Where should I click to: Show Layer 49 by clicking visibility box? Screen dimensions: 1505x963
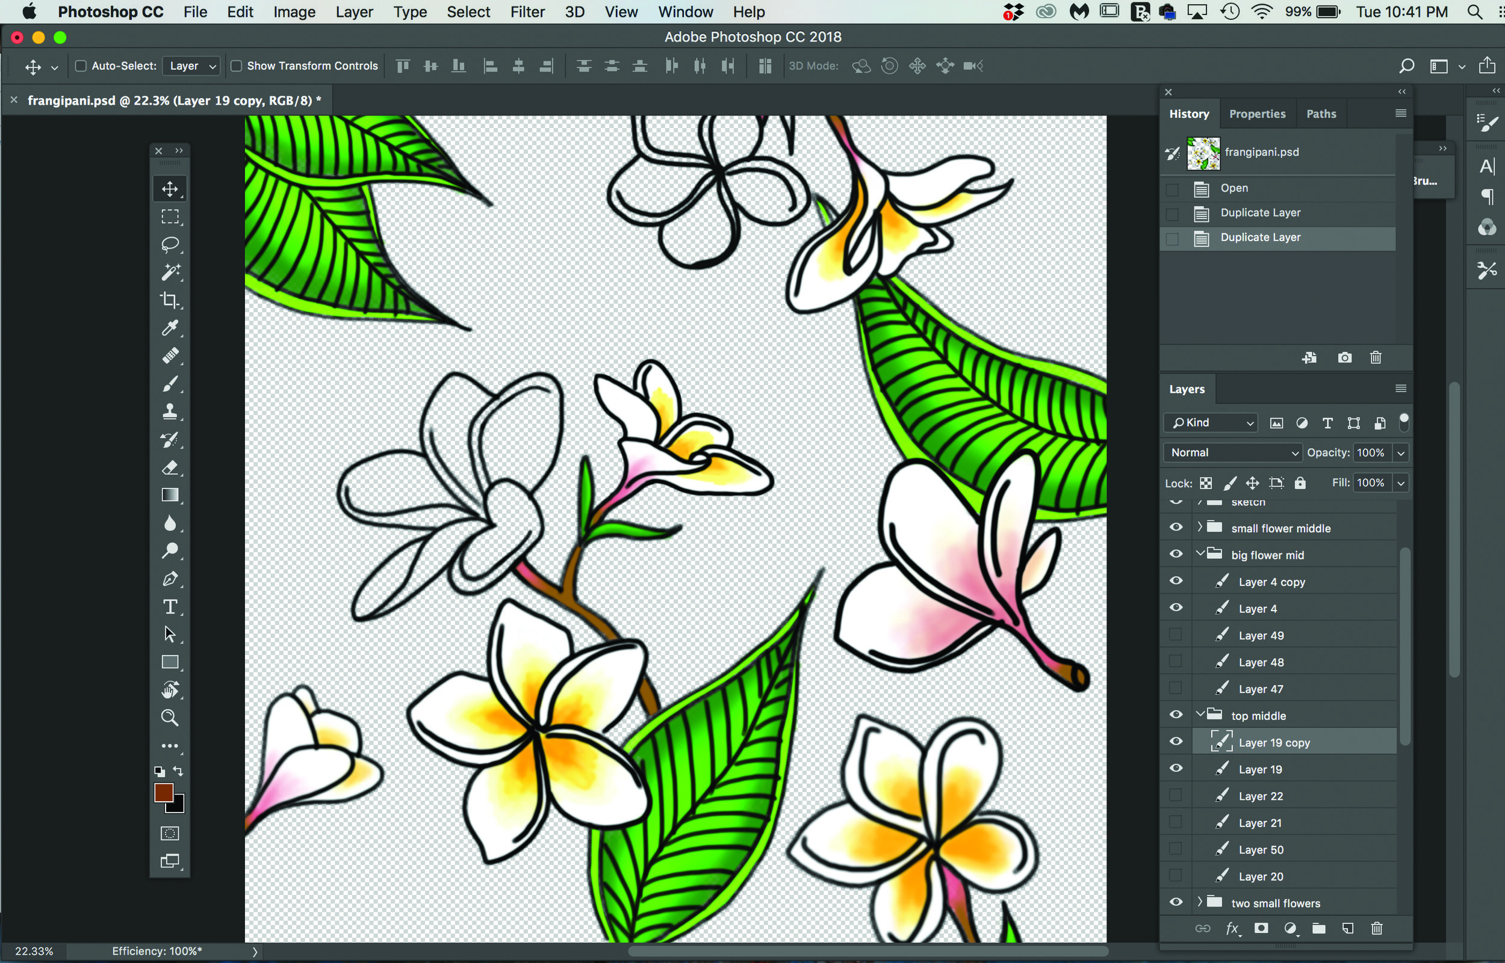1176,635
